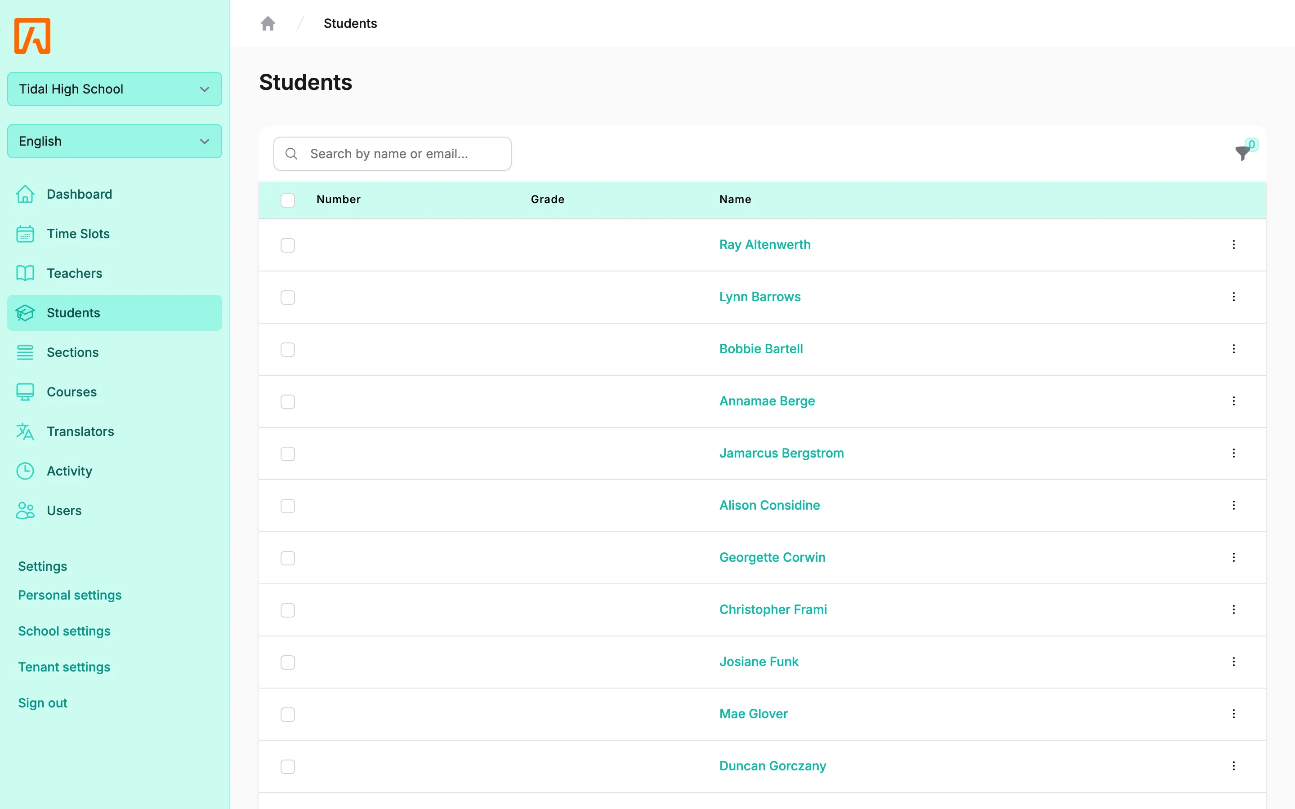The image size is (1295, 809).
Task: Check the box for Christopher Frami
Action: coord(288,610)
